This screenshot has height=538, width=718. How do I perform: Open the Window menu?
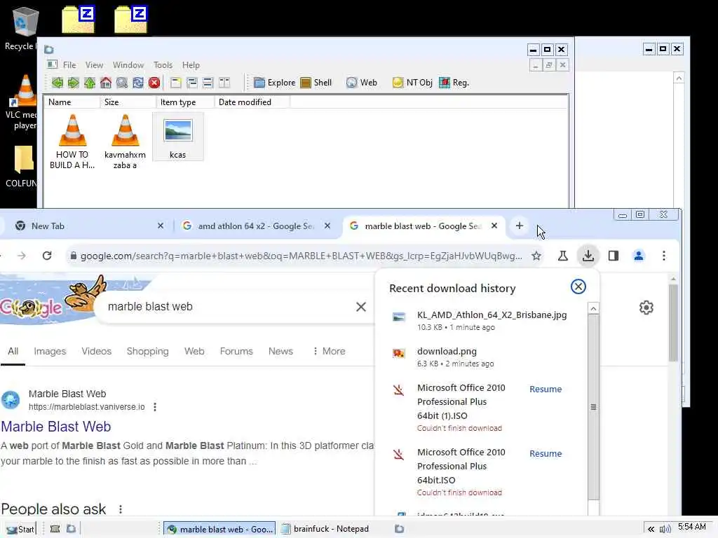pyautogui.click(x=128, y=65)
